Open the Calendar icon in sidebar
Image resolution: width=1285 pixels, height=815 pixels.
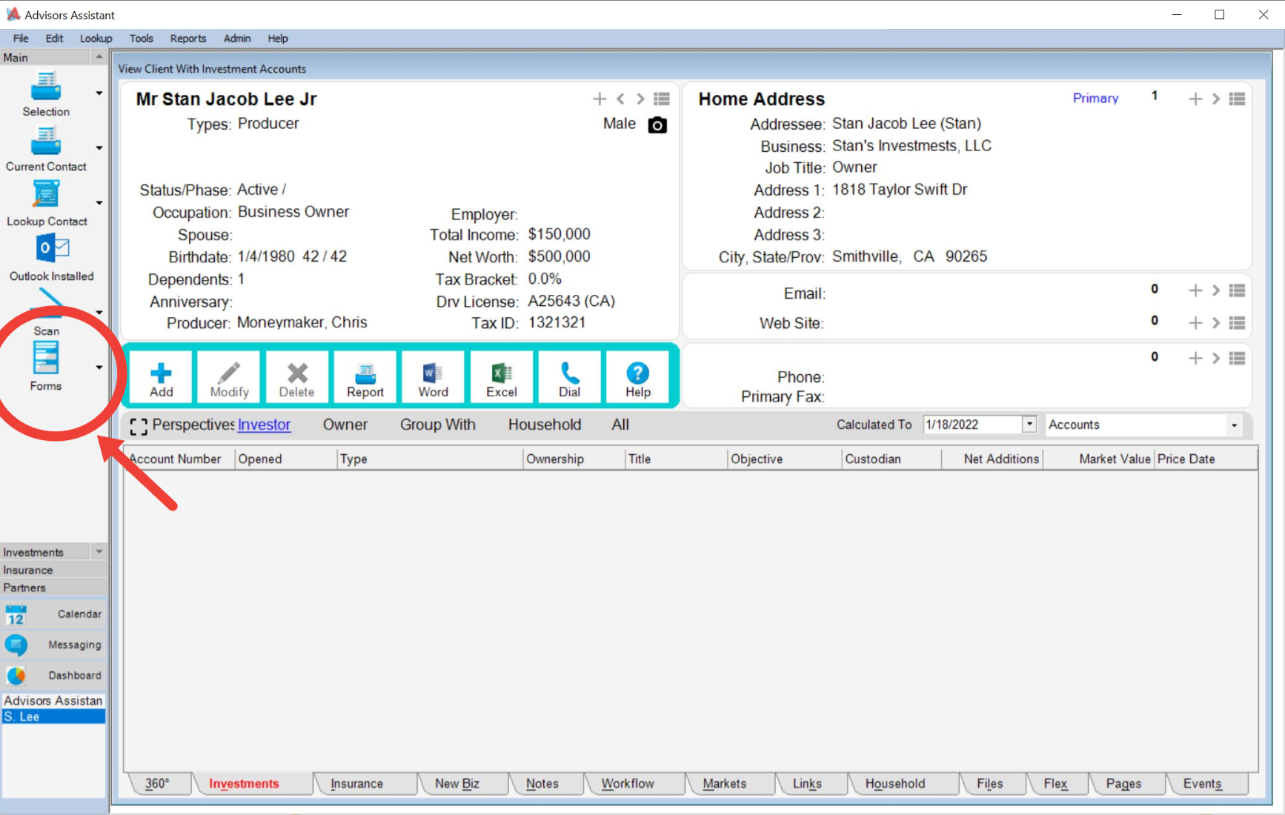pos(16,615)
